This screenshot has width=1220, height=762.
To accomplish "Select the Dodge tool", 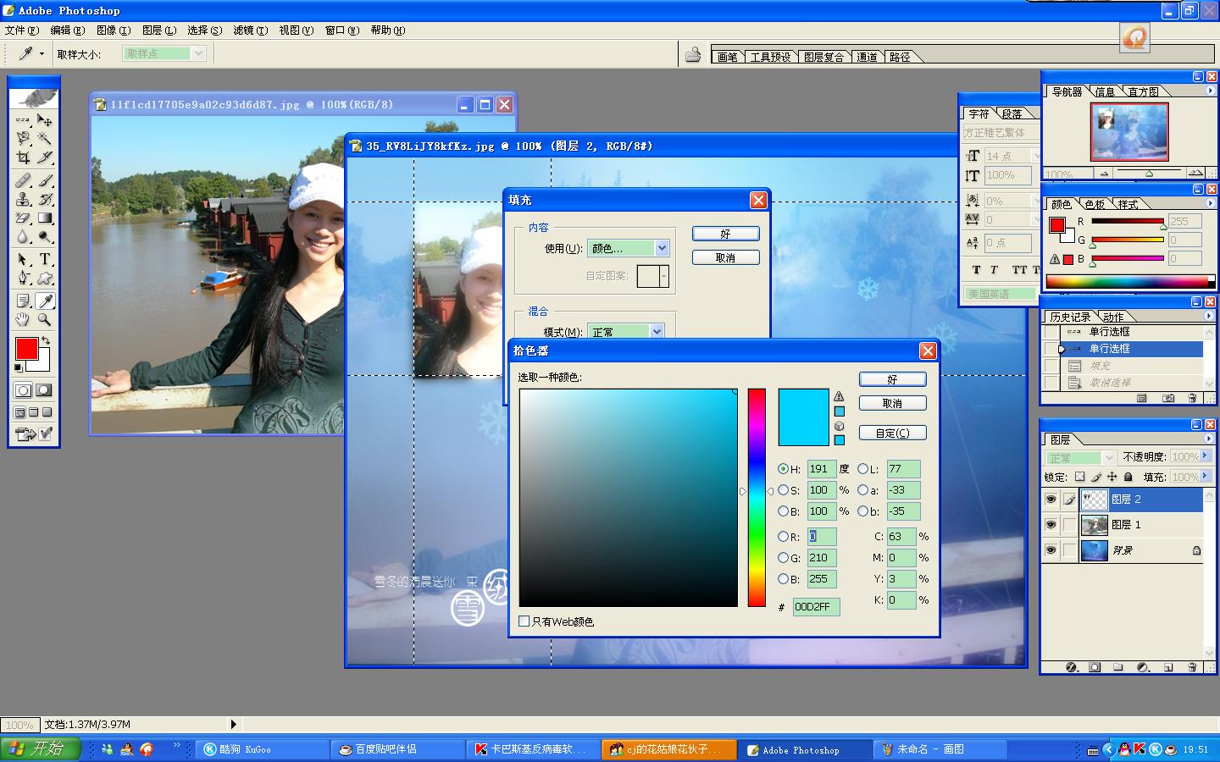I will [x=45, y=236].
